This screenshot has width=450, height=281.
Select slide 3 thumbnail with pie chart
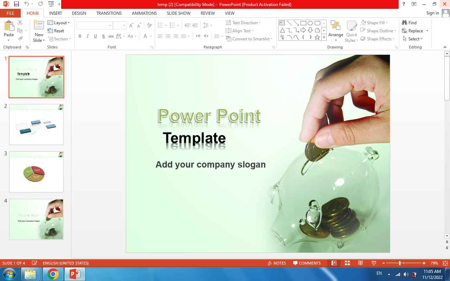36,172
